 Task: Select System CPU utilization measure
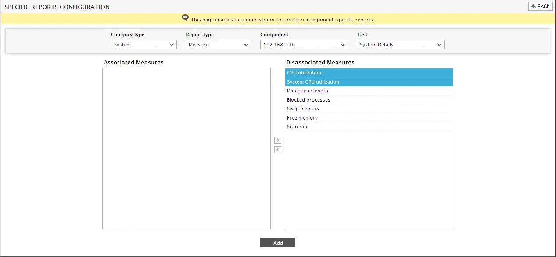click(369, 82)
